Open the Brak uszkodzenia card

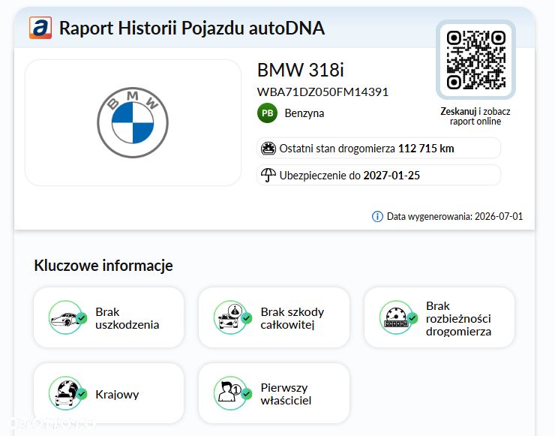109,317
